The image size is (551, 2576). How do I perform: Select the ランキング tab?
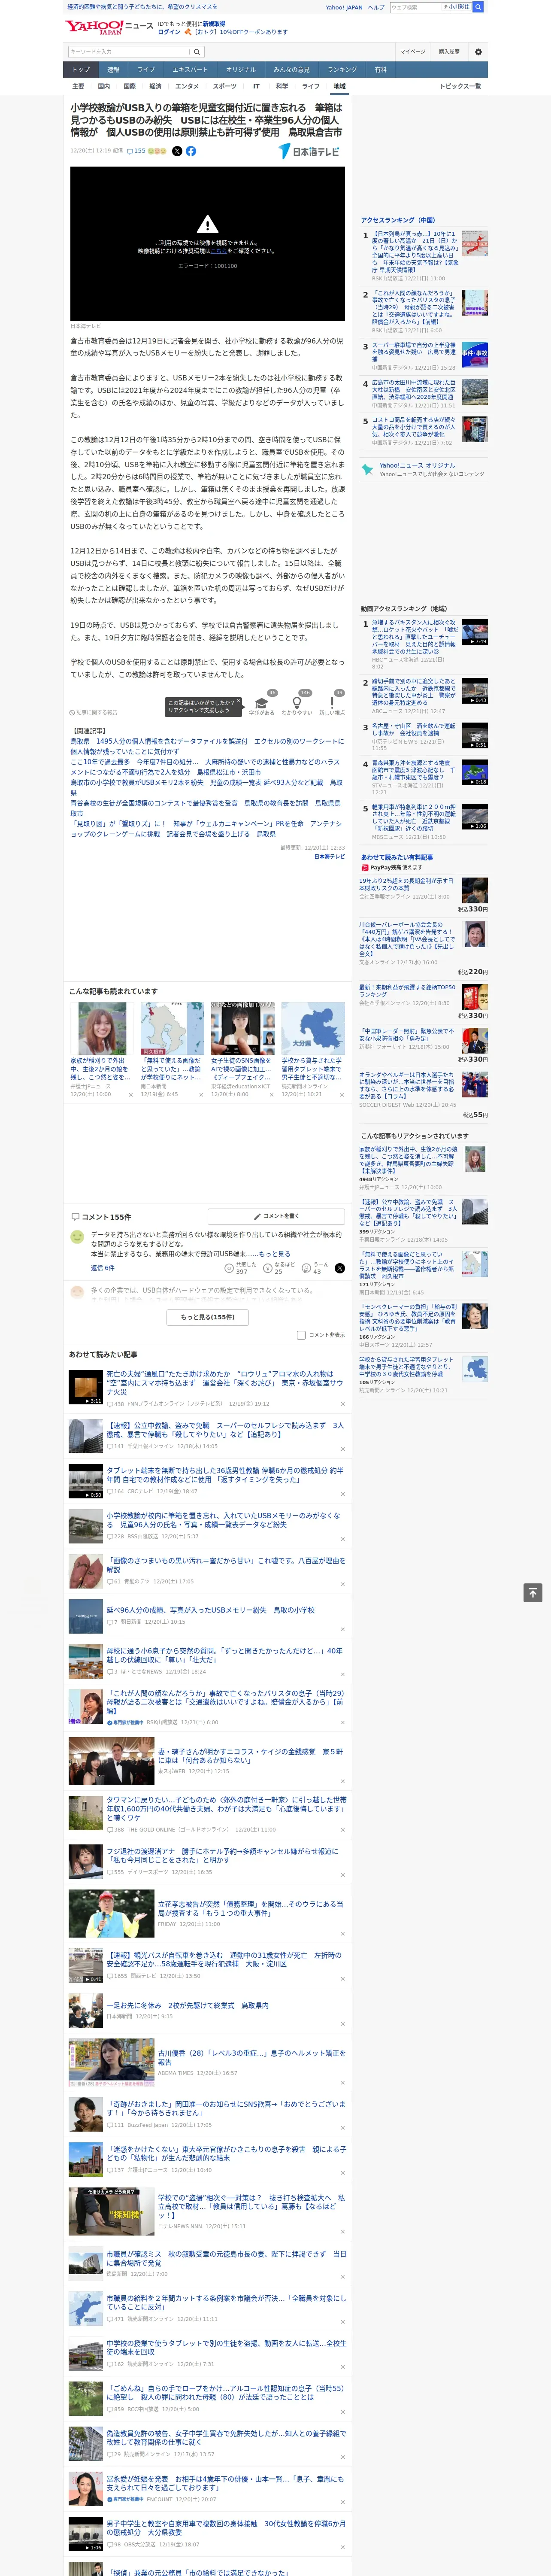[x=342, y=69]
